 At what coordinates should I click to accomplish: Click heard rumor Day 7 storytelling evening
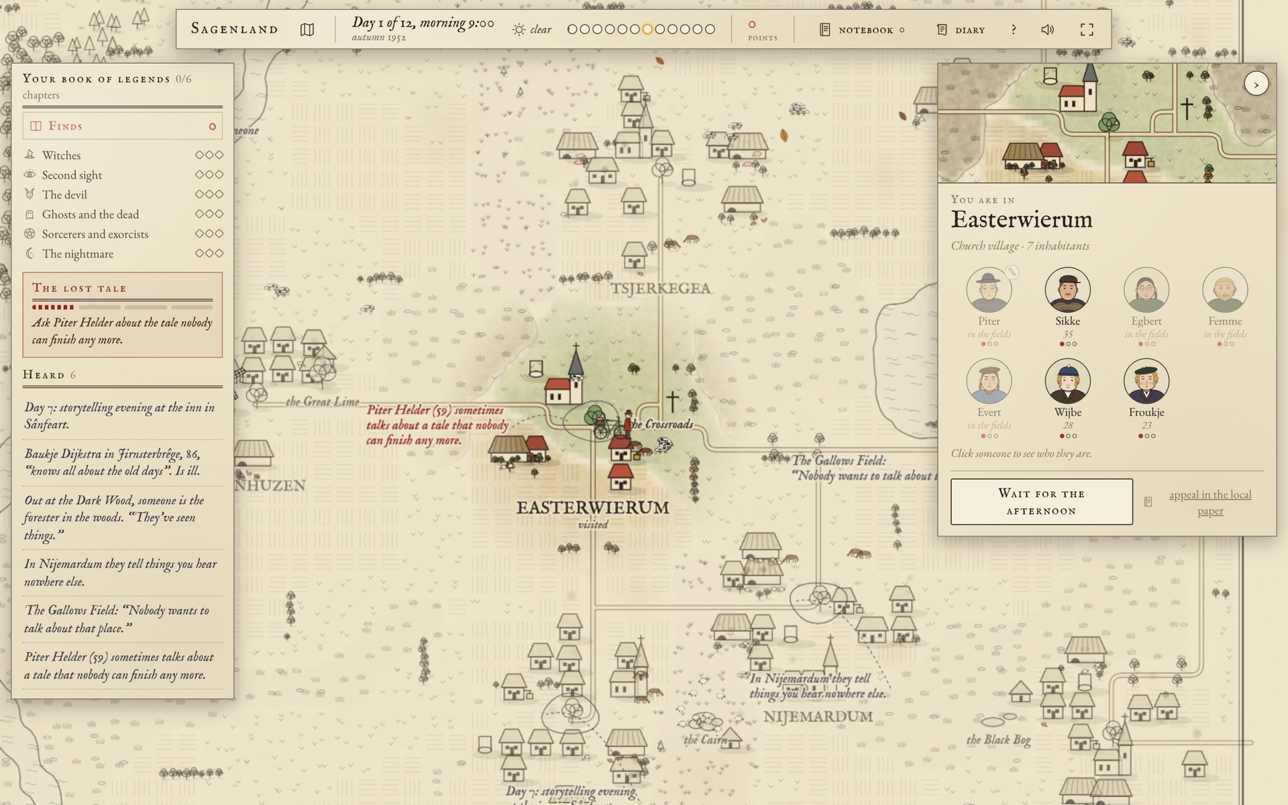point(122,415)
